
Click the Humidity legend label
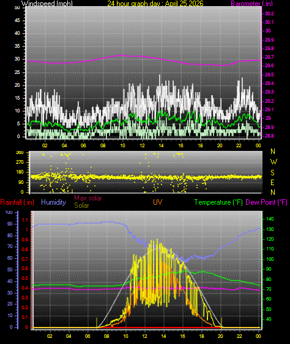[53, 202]
